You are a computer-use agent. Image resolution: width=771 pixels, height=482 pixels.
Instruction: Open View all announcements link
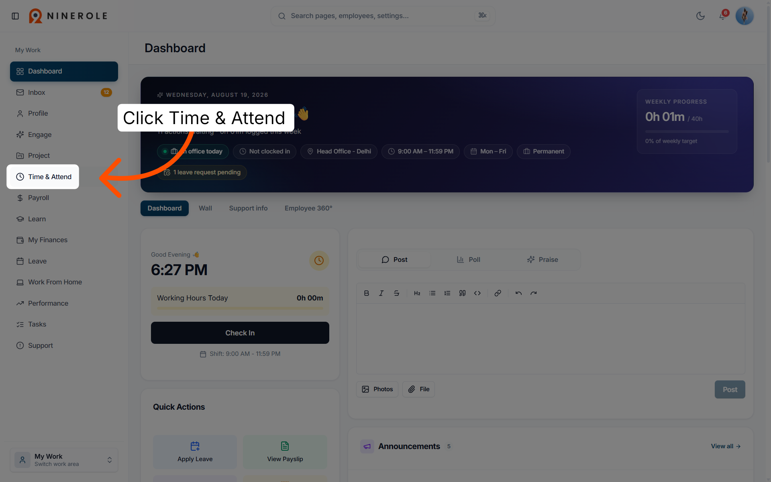726,446
